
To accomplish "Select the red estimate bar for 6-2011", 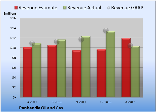I will point(52,71).
